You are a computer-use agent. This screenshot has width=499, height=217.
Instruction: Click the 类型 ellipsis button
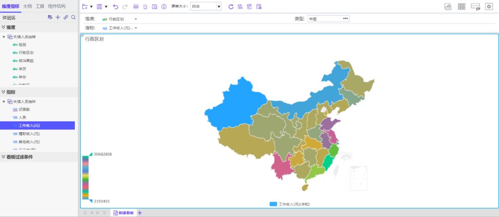click(x=345, y=18)
